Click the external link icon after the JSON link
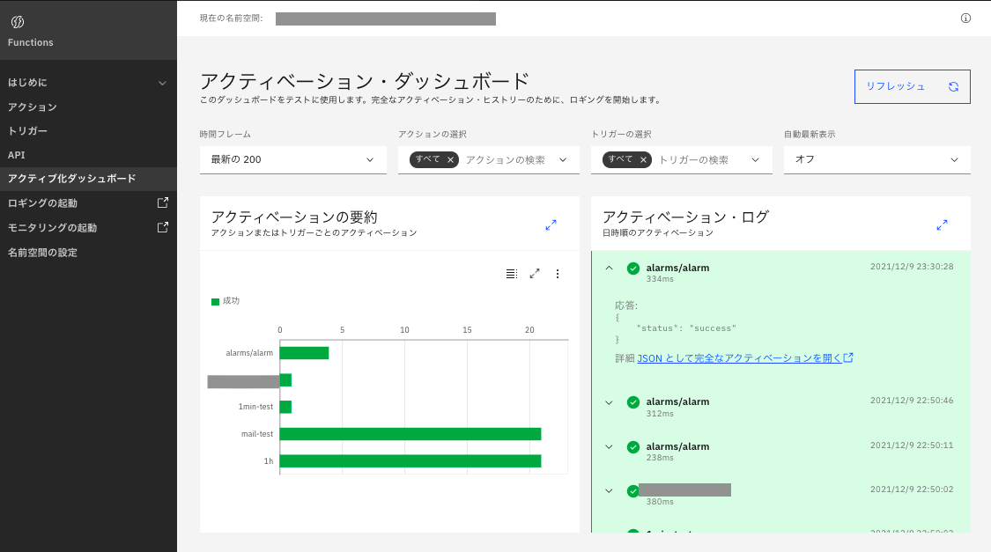Viewport: 991px width, 552px height. (x=849, y=357)
